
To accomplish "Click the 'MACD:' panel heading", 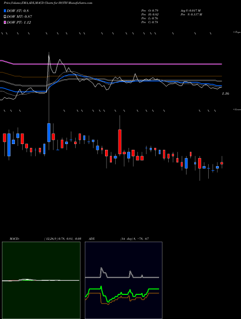I will (x=14, y=239).
